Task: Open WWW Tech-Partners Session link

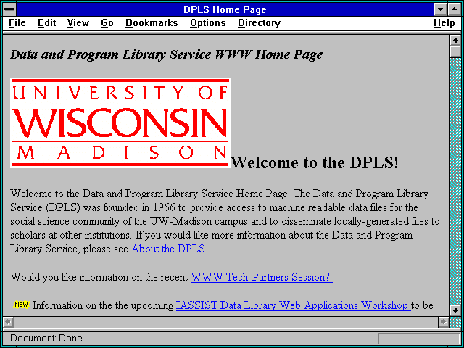Action: click(x=262, y=277)
